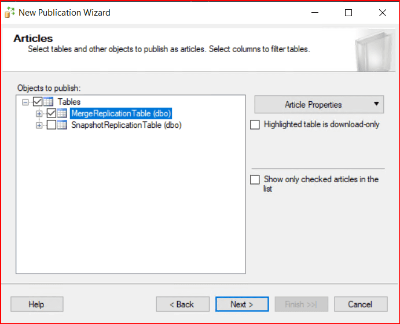This screenshot has width=400, height=324.
Task: Expand SnapshotReplicationTable columns list
Action: (39, 125)
